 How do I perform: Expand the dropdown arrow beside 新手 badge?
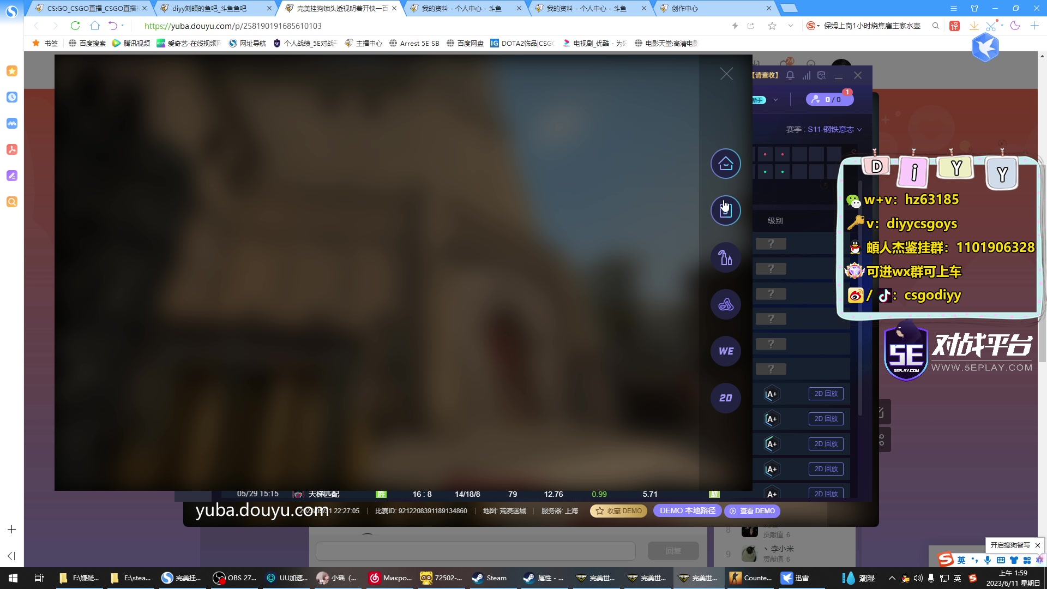(x=776, y=100)
